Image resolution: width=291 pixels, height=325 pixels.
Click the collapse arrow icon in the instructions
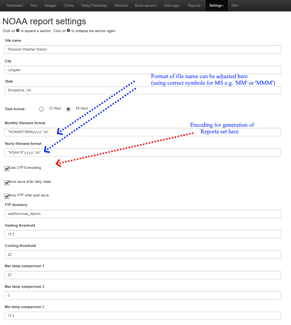(x=69, y=31)
